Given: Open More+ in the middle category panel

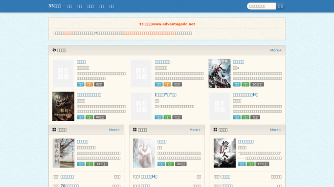Looking at the screenshot, I should pyautogui.click(x=195, y=130).
